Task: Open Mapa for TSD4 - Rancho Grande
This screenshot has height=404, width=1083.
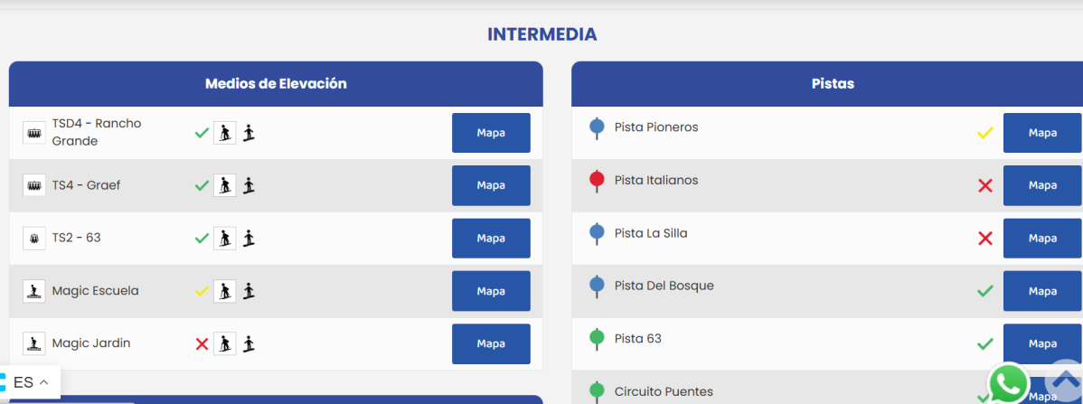Action: point(491,133)
